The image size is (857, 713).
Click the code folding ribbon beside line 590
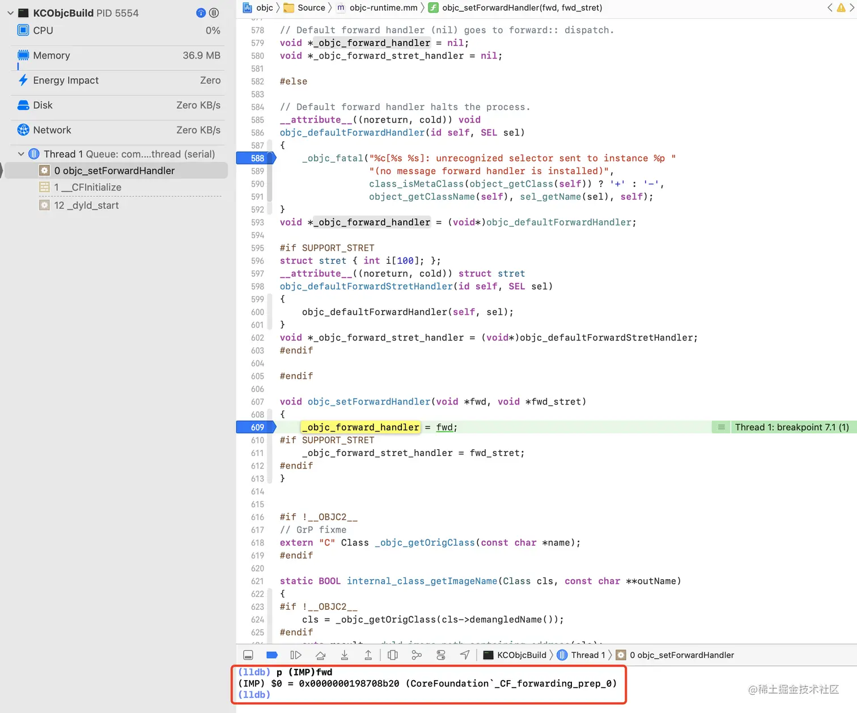click(269, 184)
